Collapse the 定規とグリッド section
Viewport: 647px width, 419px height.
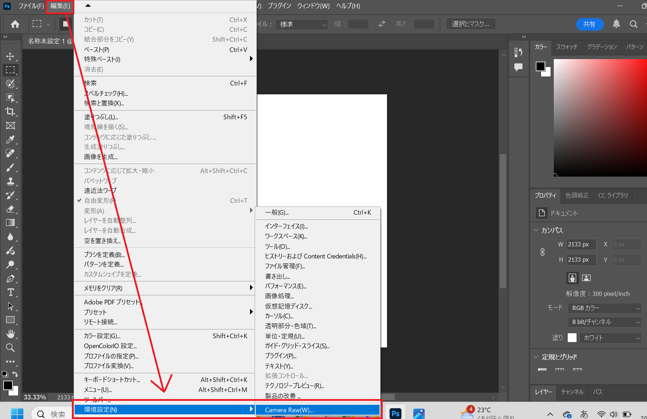536,357
